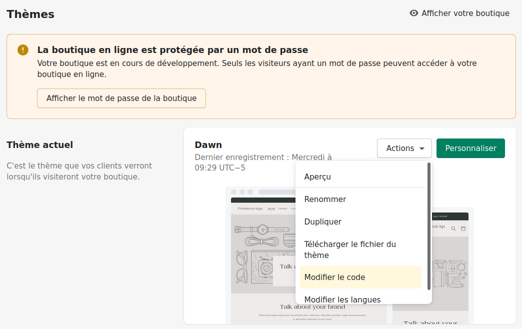
Task: Select "Modifier les langues" at the bottom
Action: pos(343,299)
